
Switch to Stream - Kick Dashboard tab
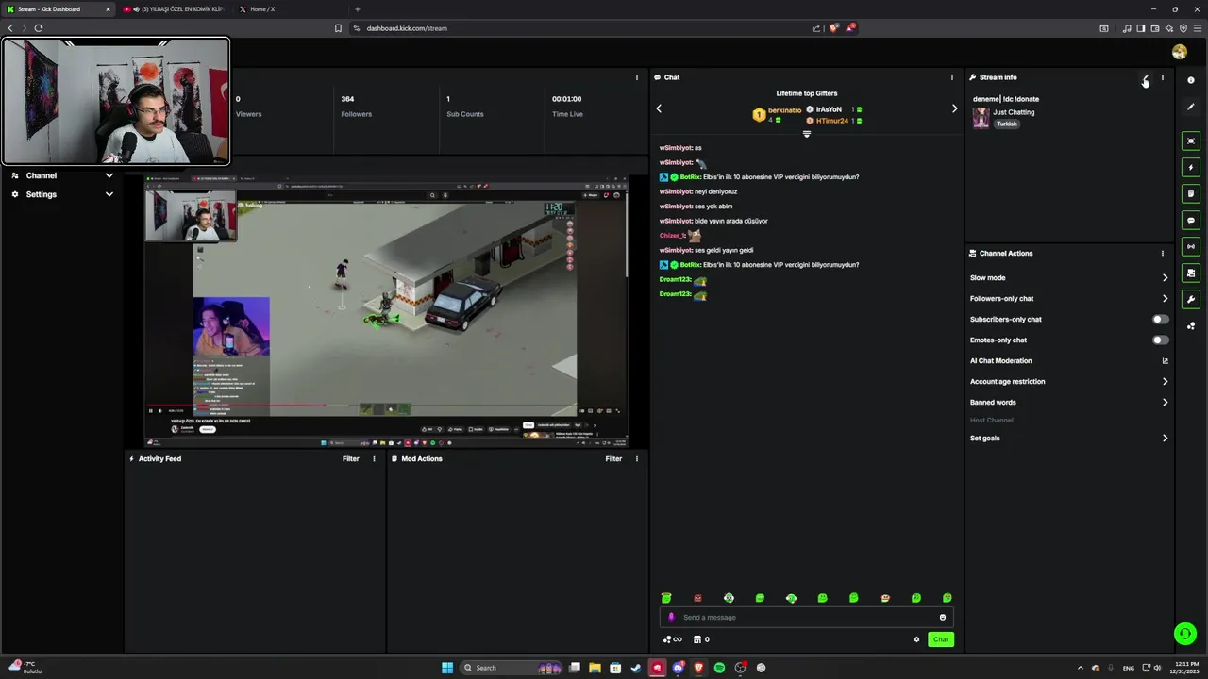point(57,8)
